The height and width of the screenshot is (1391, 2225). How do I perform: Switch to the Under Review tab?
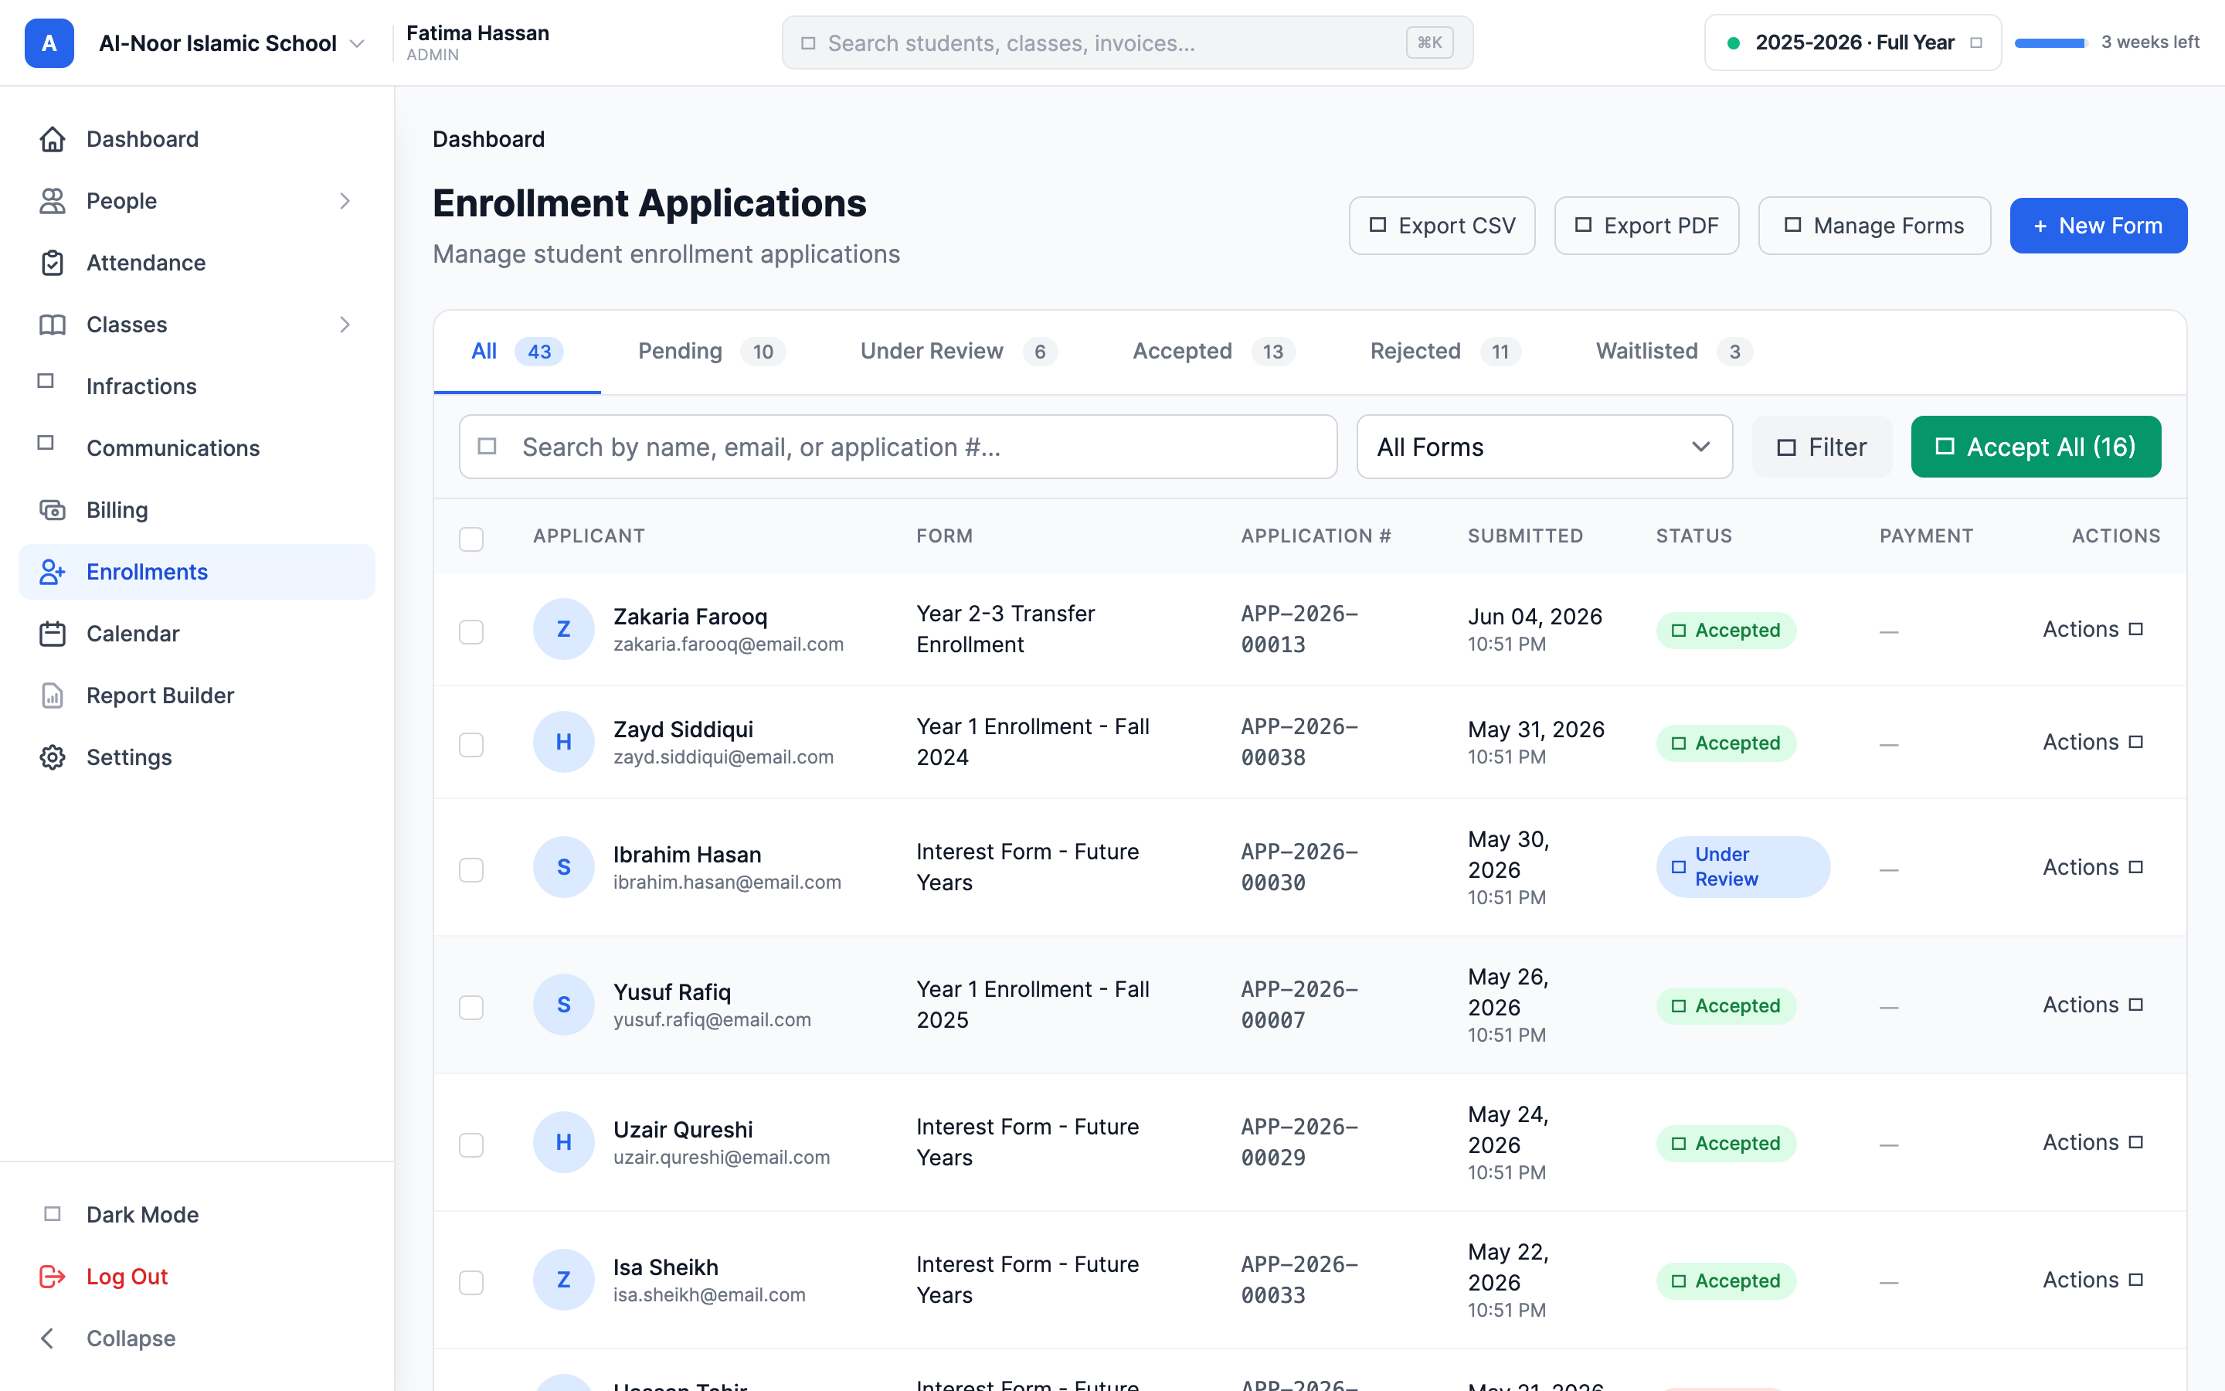[959, 352]
